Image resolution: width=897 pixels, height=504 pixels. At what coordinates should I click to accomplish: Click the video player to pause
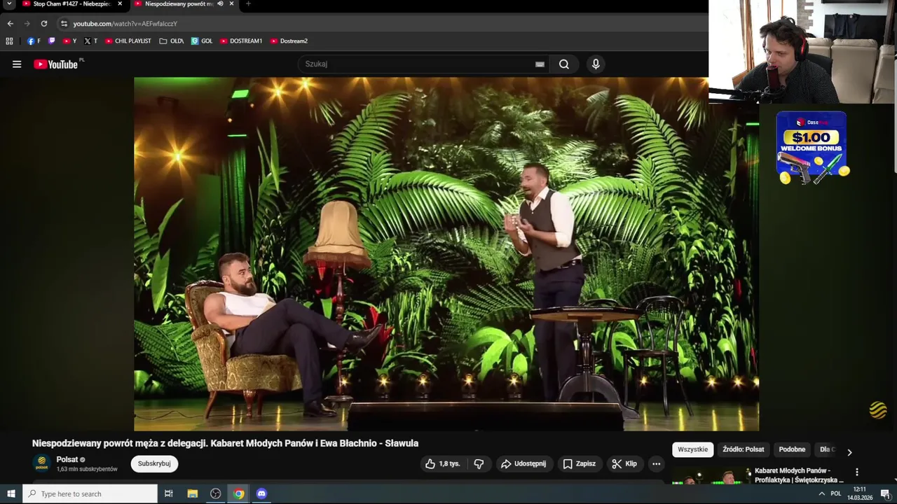446,254
